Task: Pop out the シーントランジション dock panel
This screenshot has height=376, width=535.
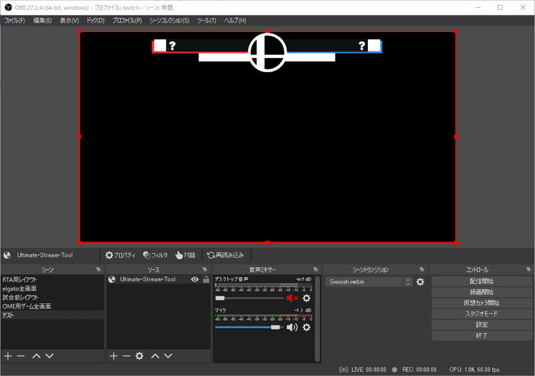Action: (422, 270)
